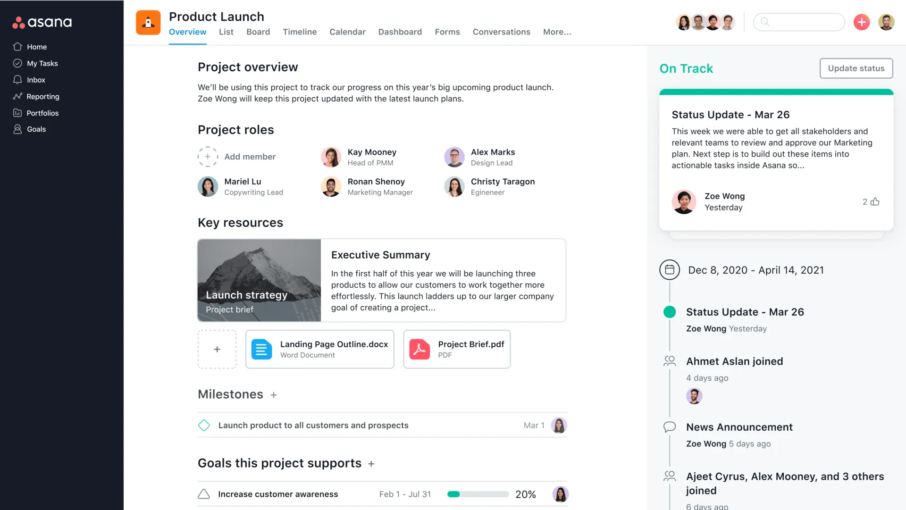Expand the More menu tab

coord(557,33)
